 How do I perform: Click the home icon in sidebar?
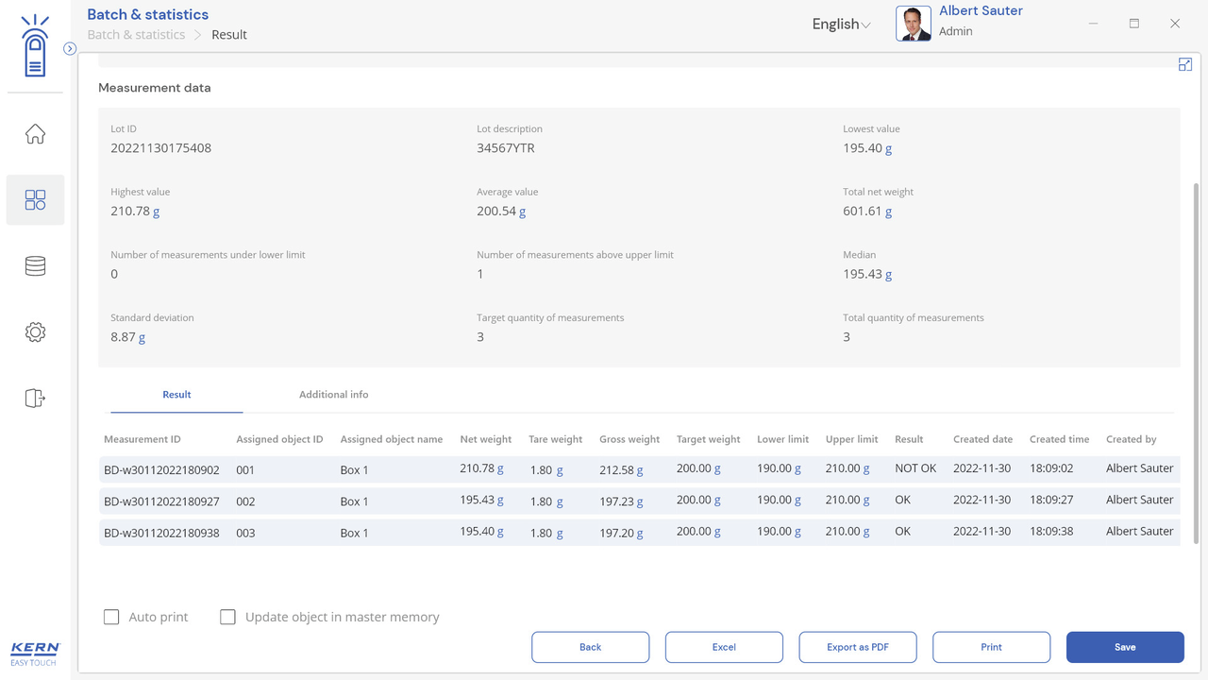[35, 134]
